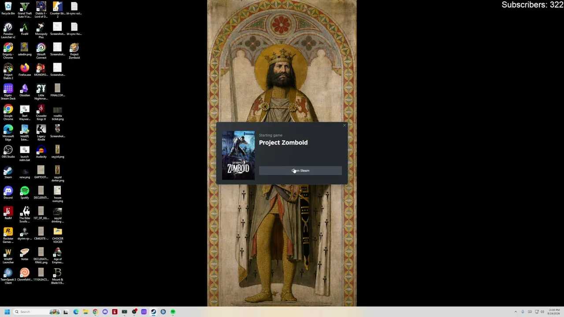Select the Elgato Stream Deck desktop shortcut
This screenshot has width=564, height=317.
[x=8, y=92]
